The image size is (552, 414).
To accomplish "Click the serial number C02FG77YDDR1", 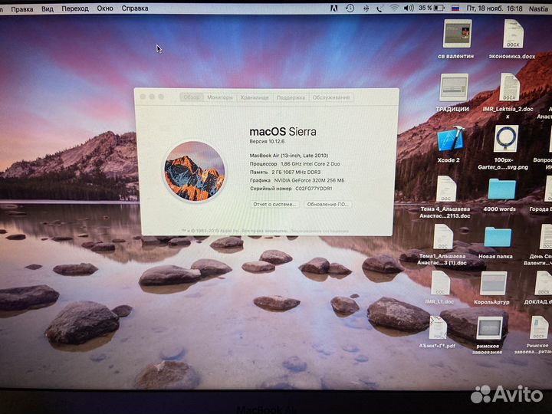I will click(314, 189).
